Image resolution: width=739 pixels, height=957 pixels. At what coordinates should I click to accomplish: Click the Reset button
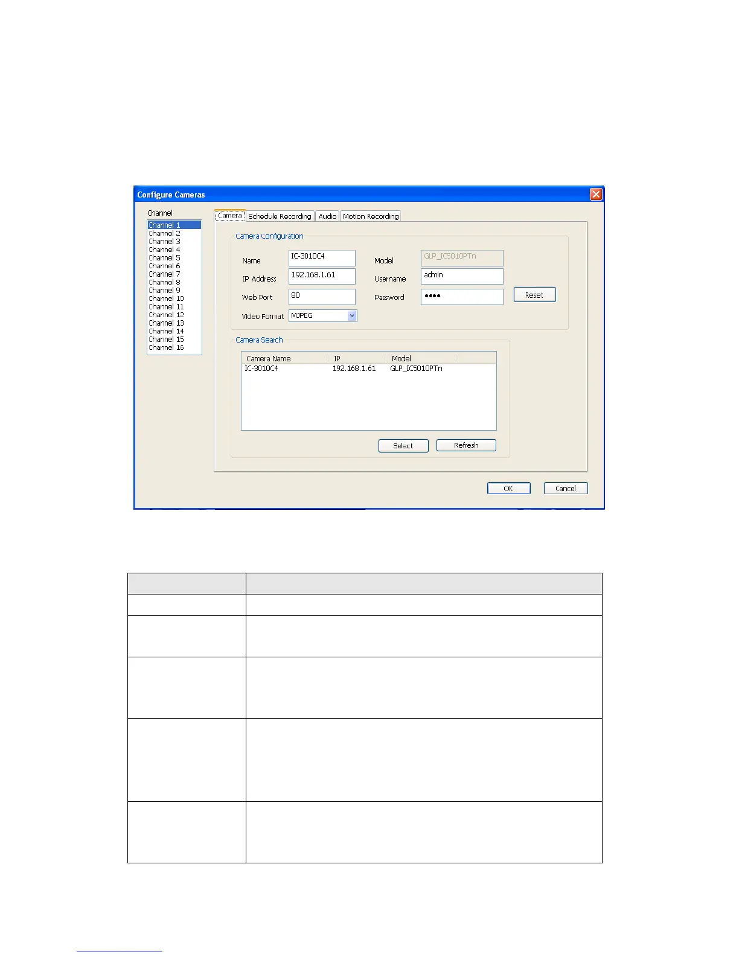coord(534,295)
